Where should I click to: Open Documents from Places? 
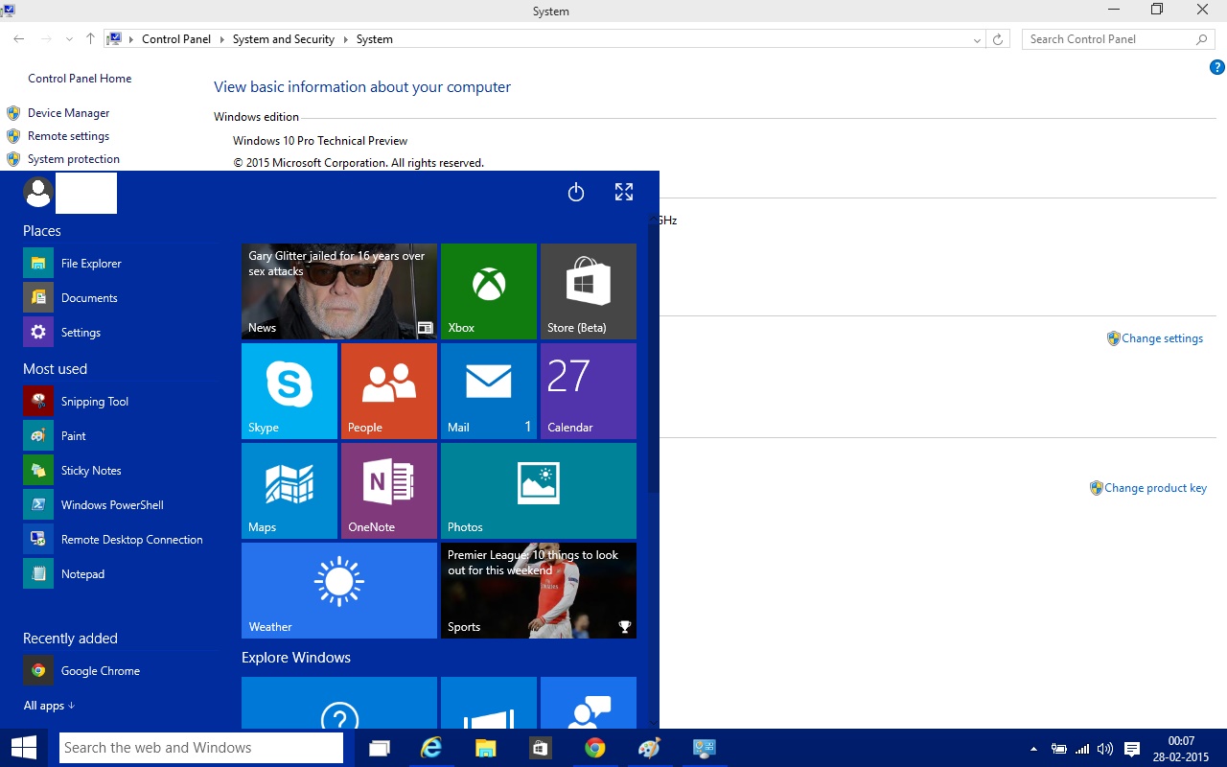click(120, 298)
